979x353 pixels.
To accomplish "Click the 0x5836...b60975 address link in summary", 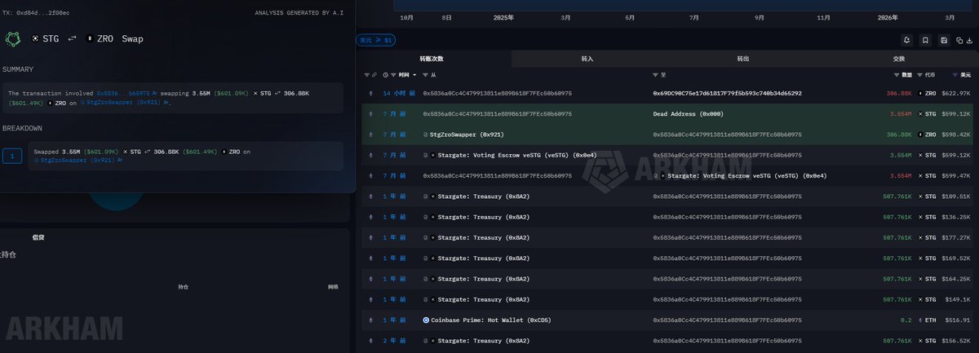I will (123, 94).
